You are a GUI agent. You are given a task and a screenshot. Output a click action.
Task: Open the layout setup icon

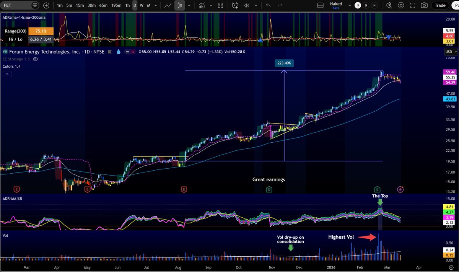click(x=320, y=5)
